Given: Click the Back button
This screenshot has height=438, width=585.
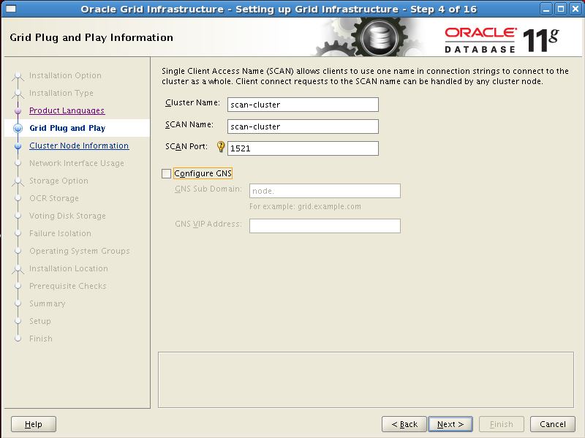Looking at the screenshot, I should coord(404,424).
